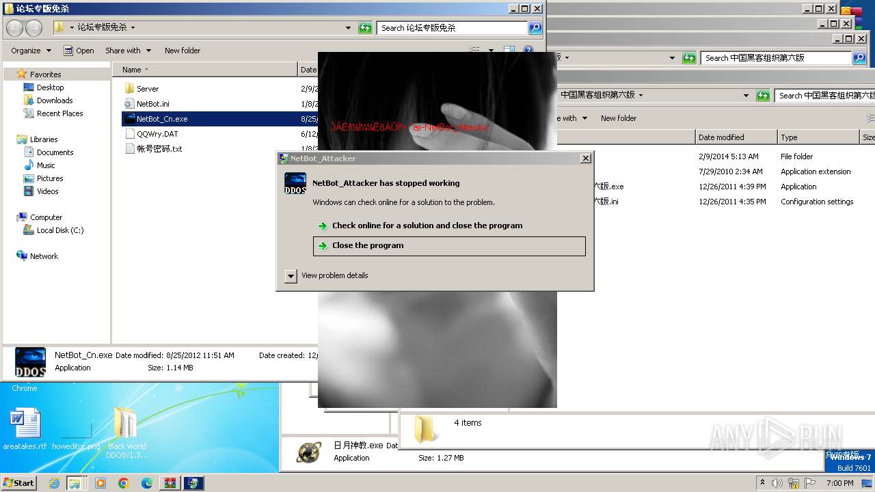Viewport: 875px width, 492px height.
Task: Click Open in the Explorer toolbar
Action: click(x=79, y=51)
